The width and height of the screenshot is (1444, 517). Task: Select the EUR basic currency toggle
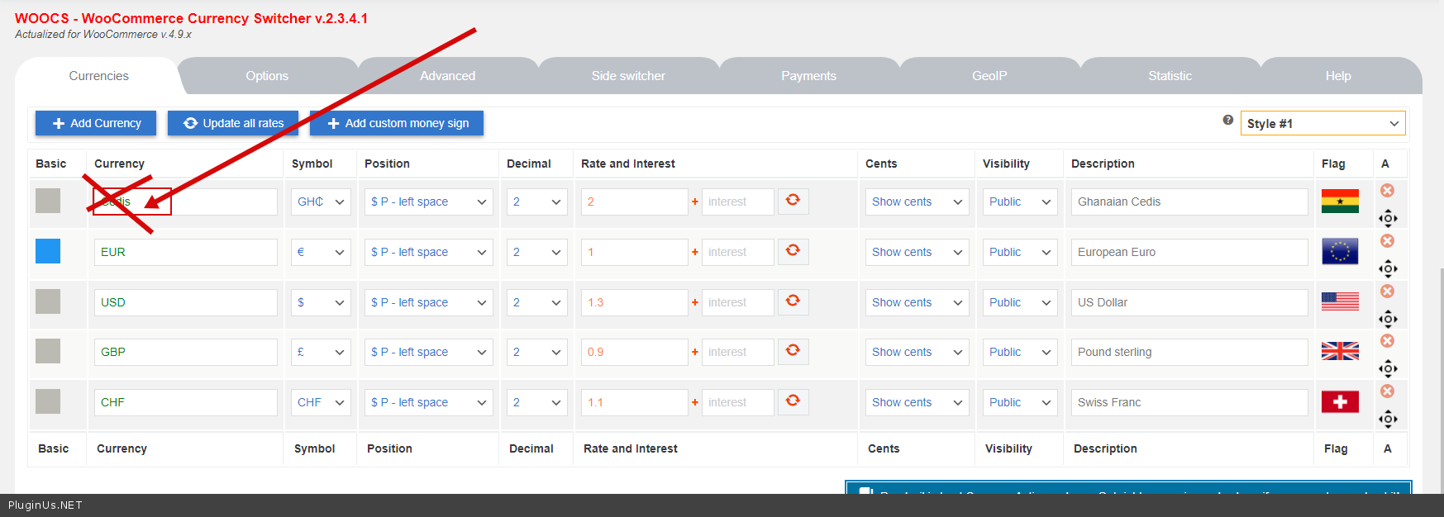48,251
